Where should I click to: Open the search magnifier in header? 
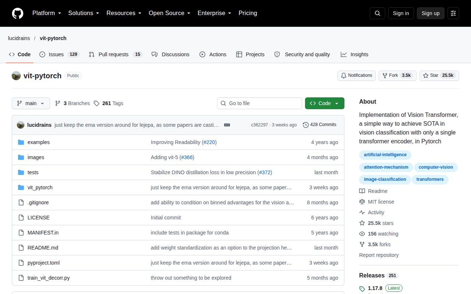coord(378,13)
